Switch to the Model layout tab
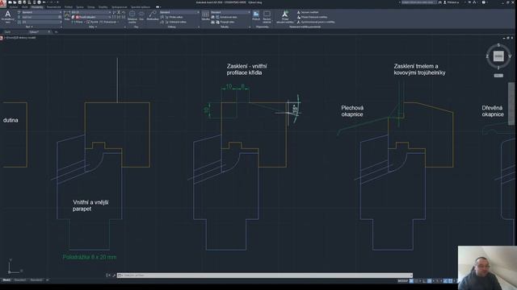The height and width of the screenshot is (290, 517). pos(6,280)
